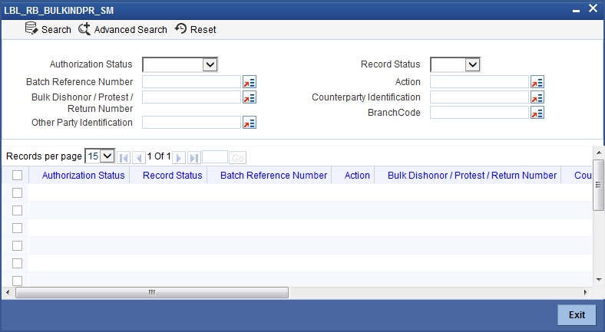Click the page number box beside Go
Viewport: 605px width, 332px height.
pos(215,157)
